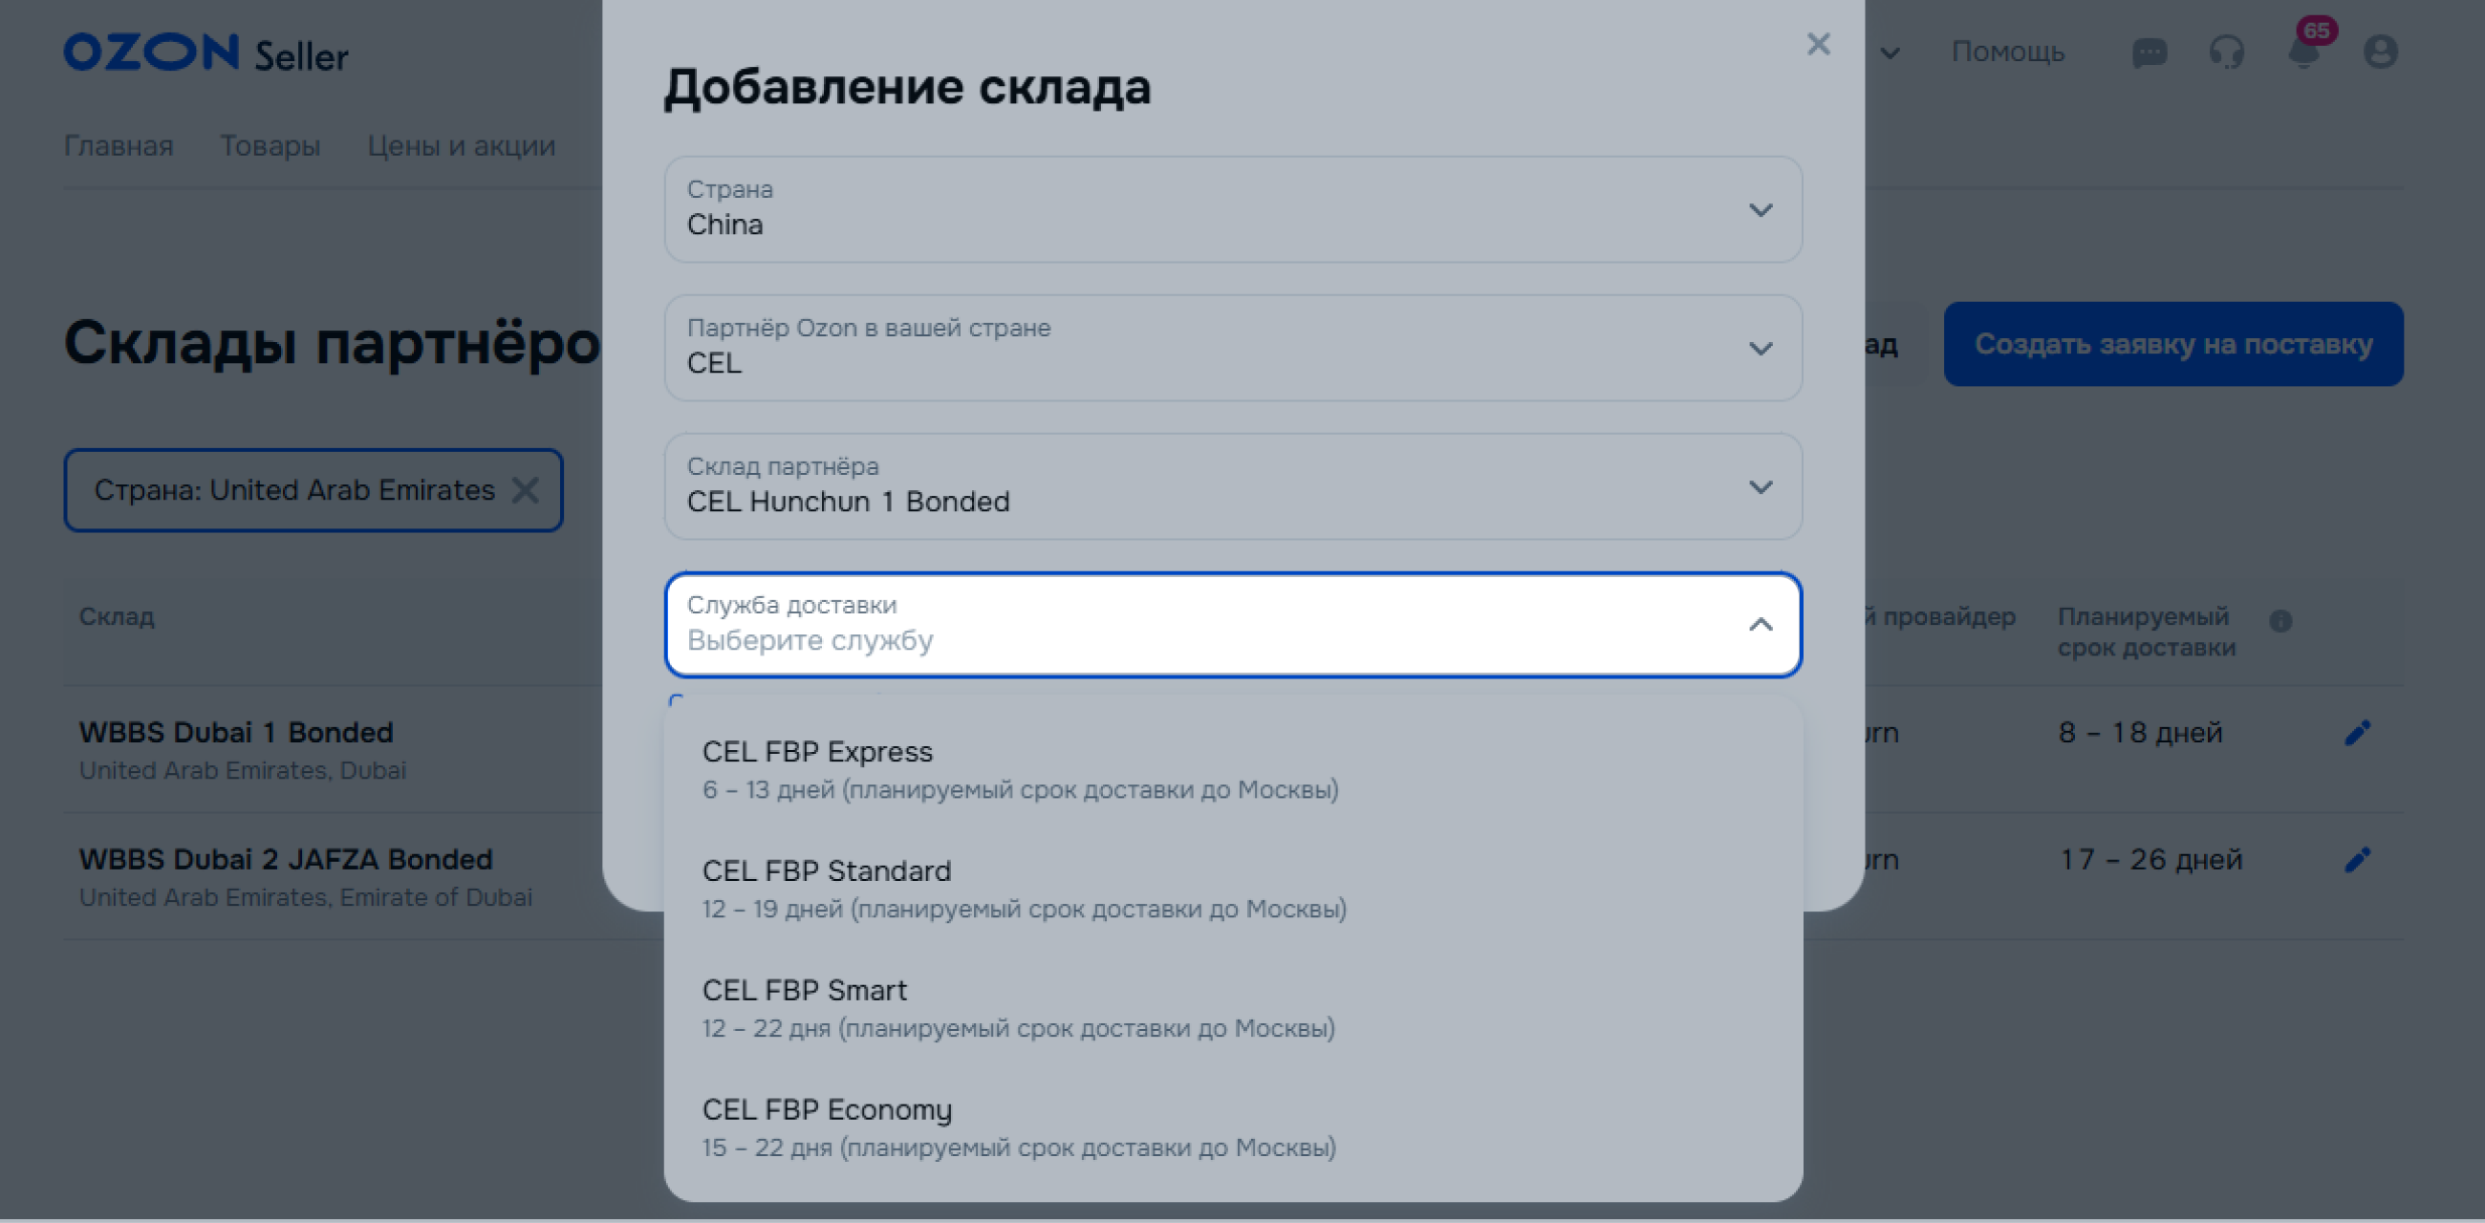This screenshot has height=1223, width=2485.
Task: Open the Помощь help link
Action: [2007, 53]
